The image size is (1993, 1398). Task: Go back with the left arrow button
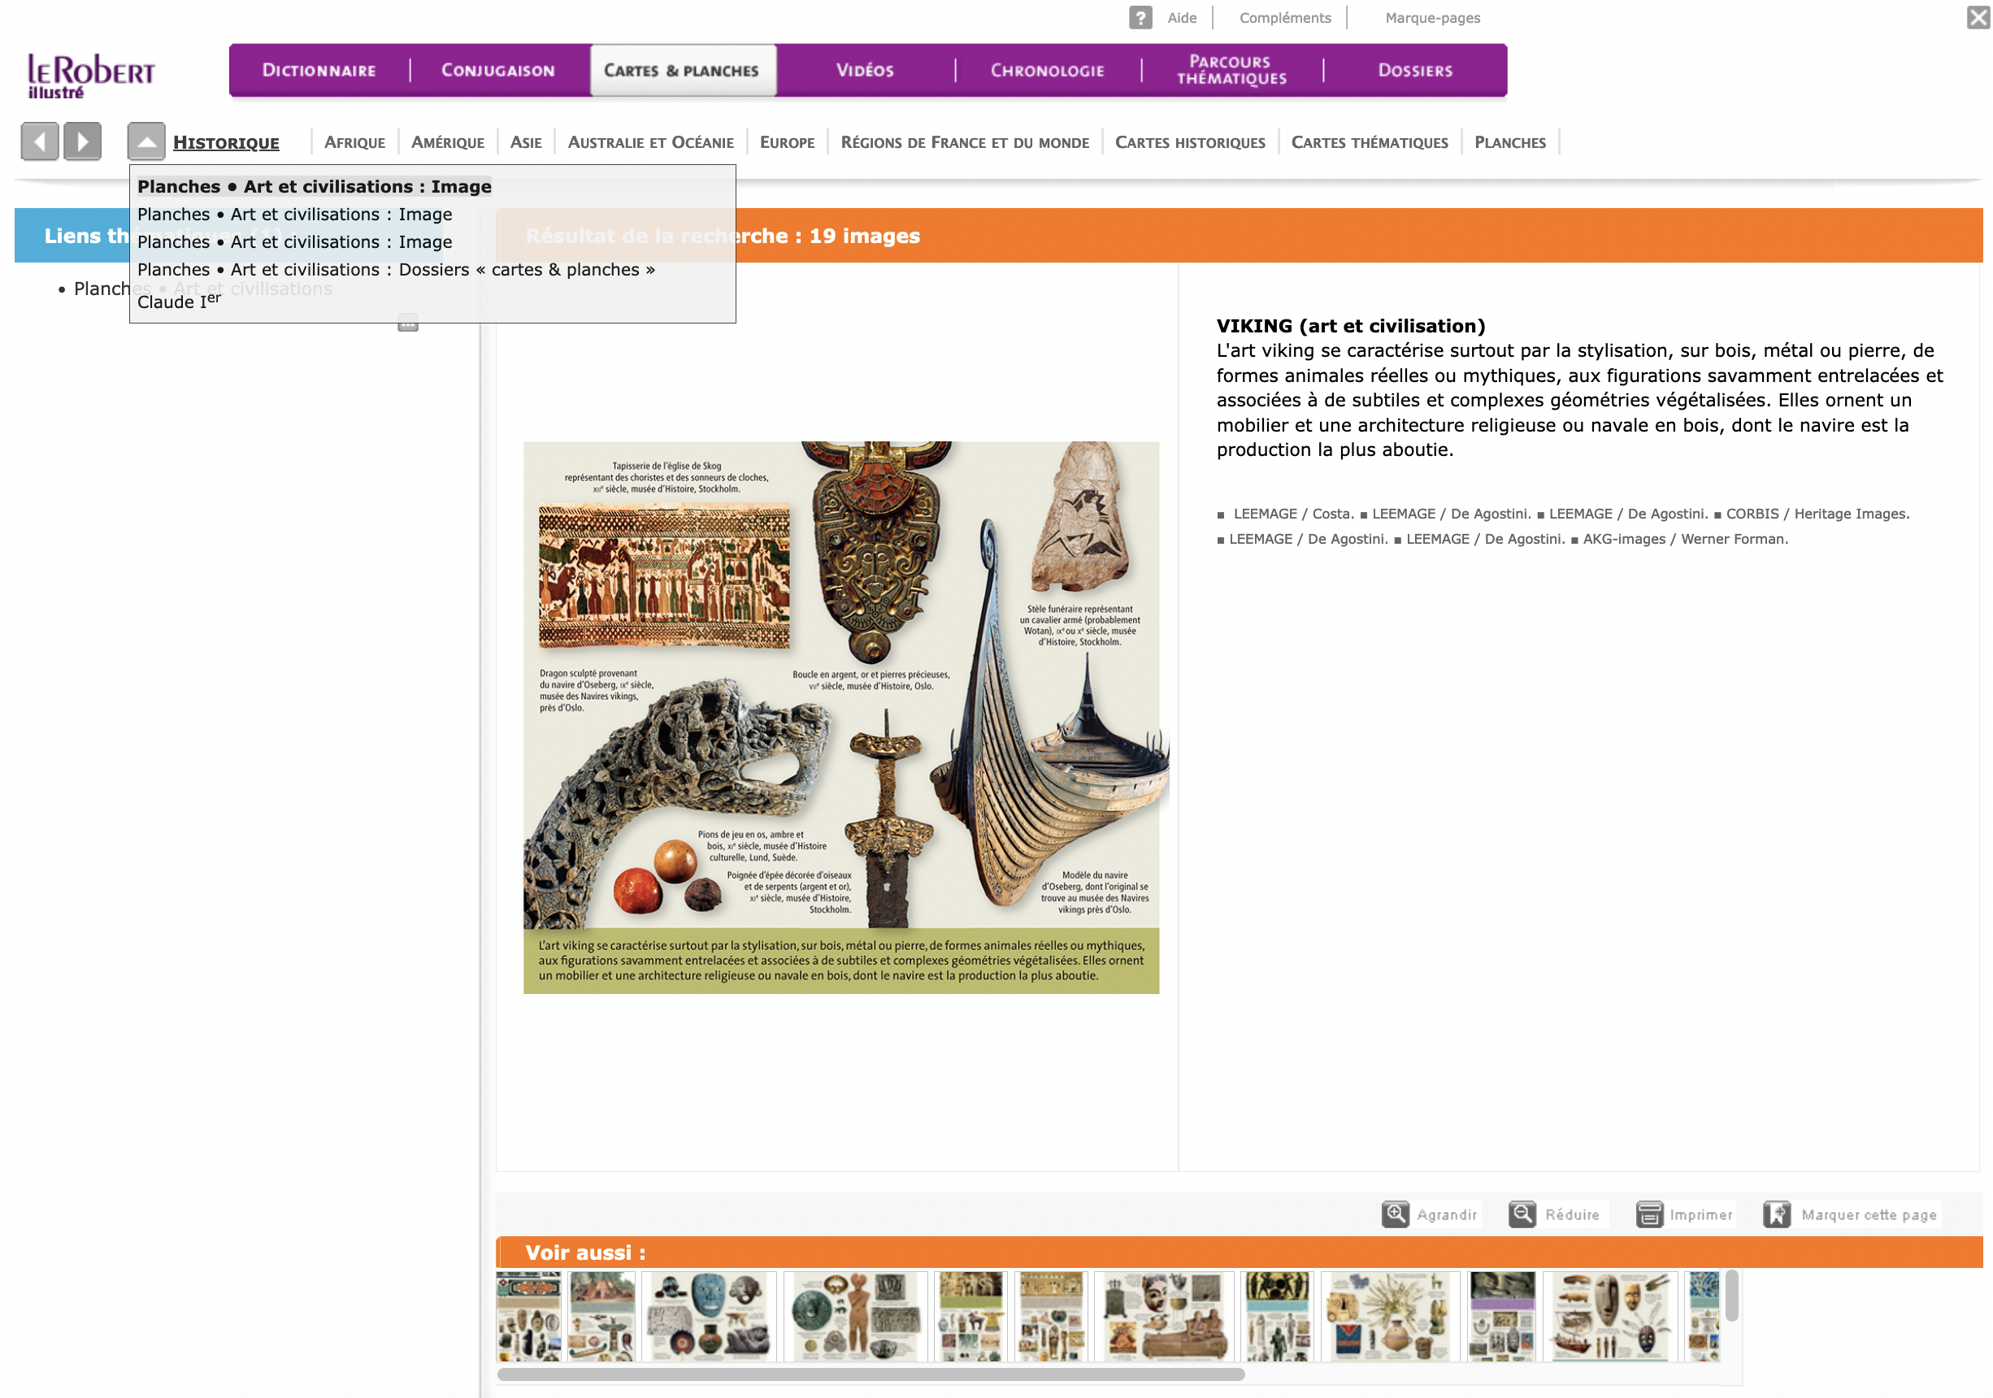pyautogui.click(x=40, y=141)
